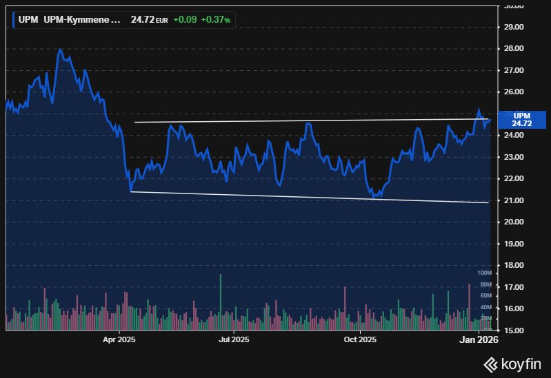551x378 pixels.
Task: Click the UPM-Kymmene company name label
Action: click(82, 20)
